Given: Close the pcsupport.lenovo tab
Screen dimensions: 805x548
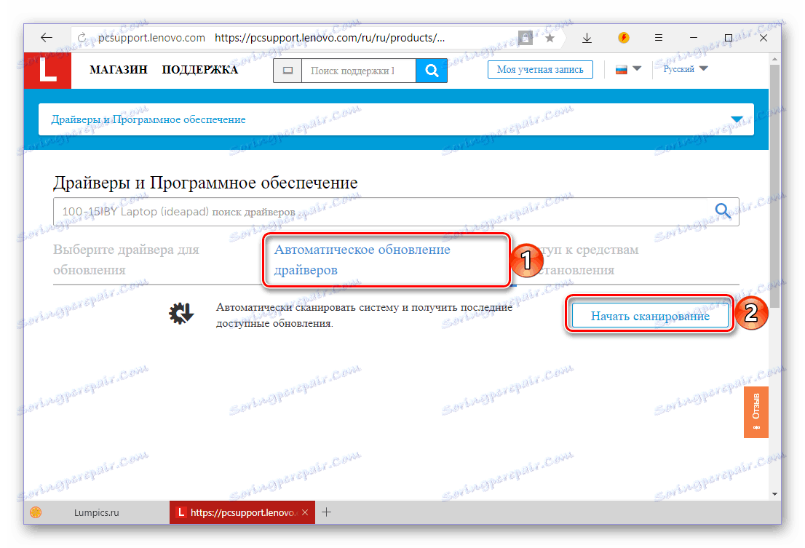Looking at the screenshot, I should pyautogui.click(x=305, y=512).
